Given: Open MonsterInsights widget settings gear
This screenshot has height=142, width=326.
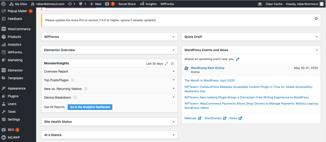Looking at the screenshot, I should (x=172, y=64).
